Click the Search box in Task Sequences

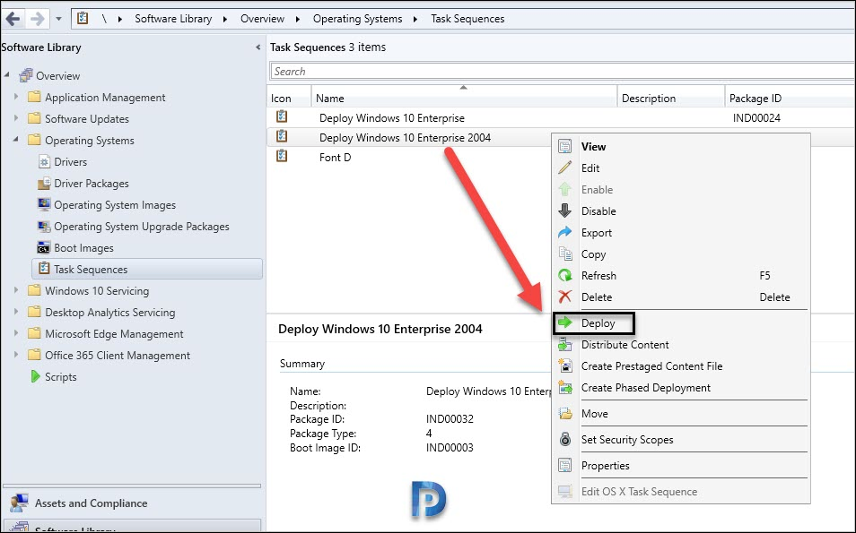563,72
